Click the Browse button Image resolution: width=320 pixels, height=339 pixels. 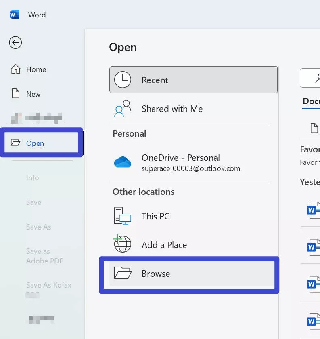point(192,274)
